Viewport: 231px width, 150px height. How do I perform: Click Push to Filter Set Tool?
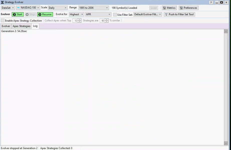pos(179,14)
